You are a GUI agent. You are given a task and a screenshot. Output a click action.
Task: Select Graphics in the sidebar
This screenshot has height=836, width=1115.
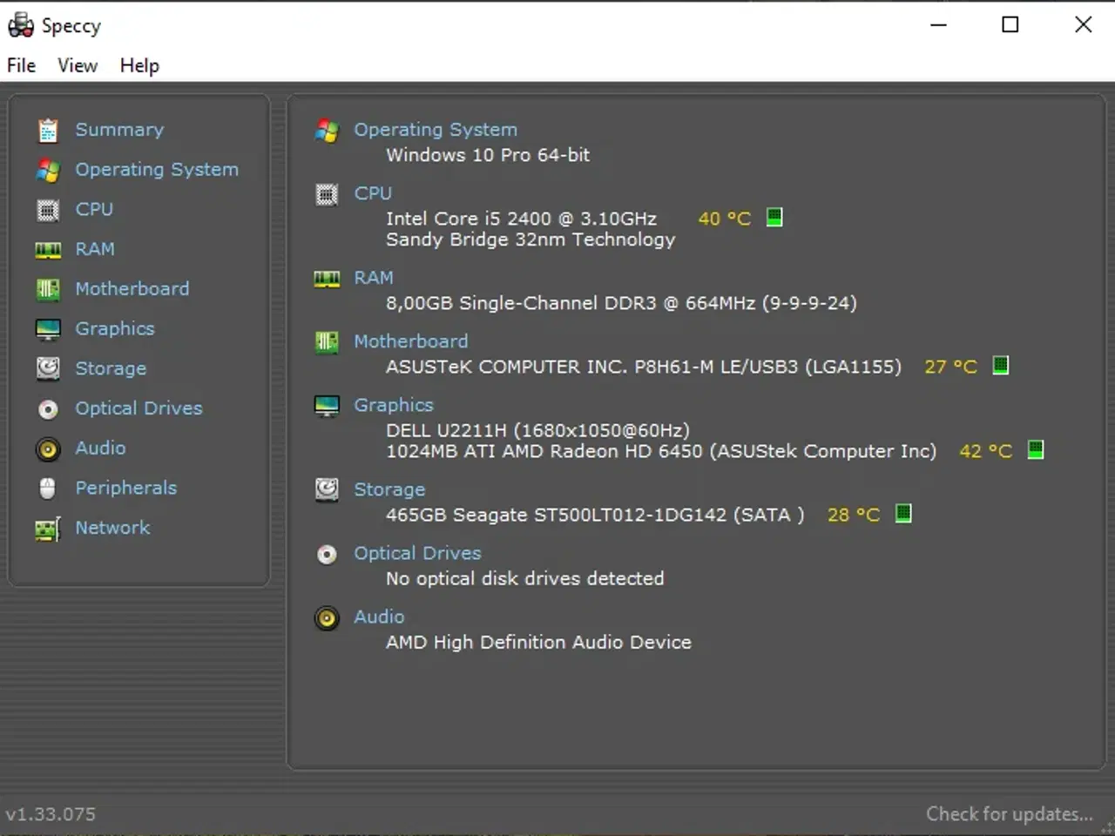click(x=115, y=329)
